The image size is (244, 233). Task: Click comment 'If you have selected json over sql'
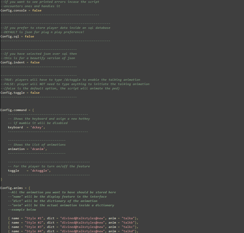tap(39, 54)
